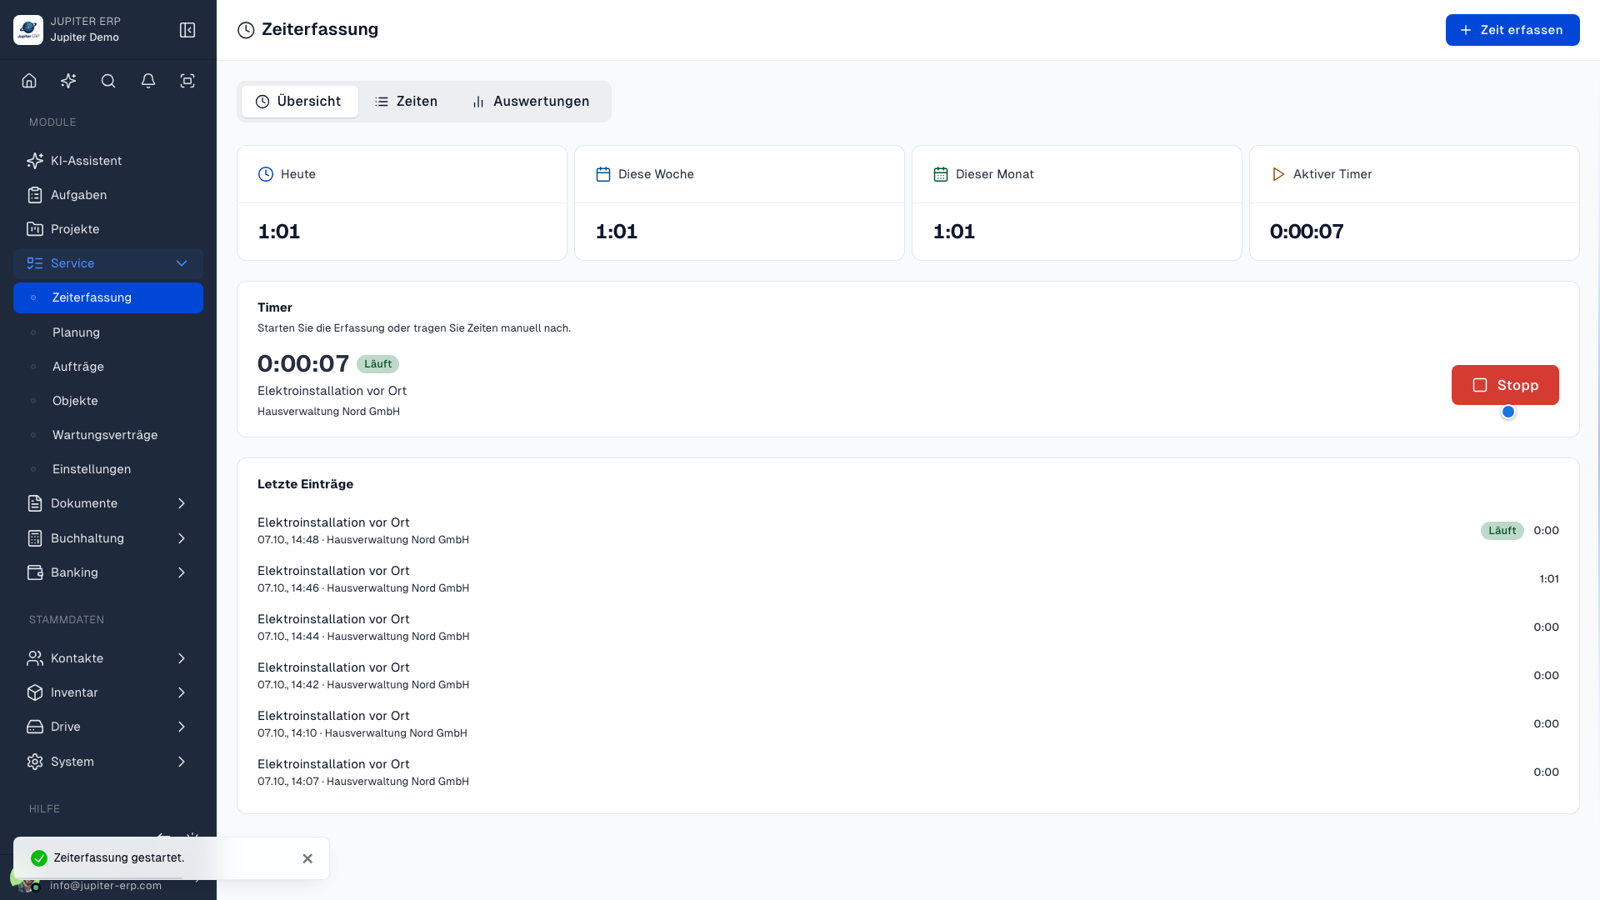Viewport: 1600px width, 900px height.
Task: Switch to the Zeiten tab
Action: pos(407,102)
